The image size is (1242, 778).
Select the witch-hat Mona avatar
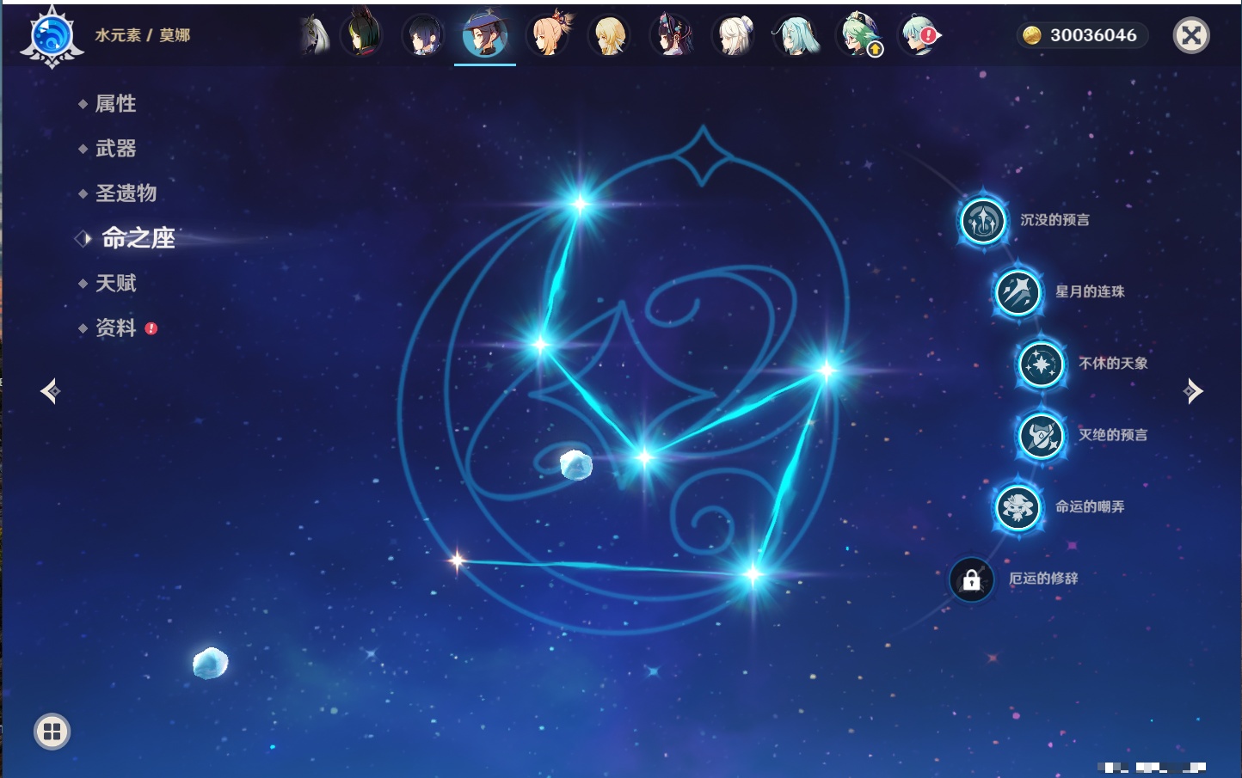tap(485, 35)
